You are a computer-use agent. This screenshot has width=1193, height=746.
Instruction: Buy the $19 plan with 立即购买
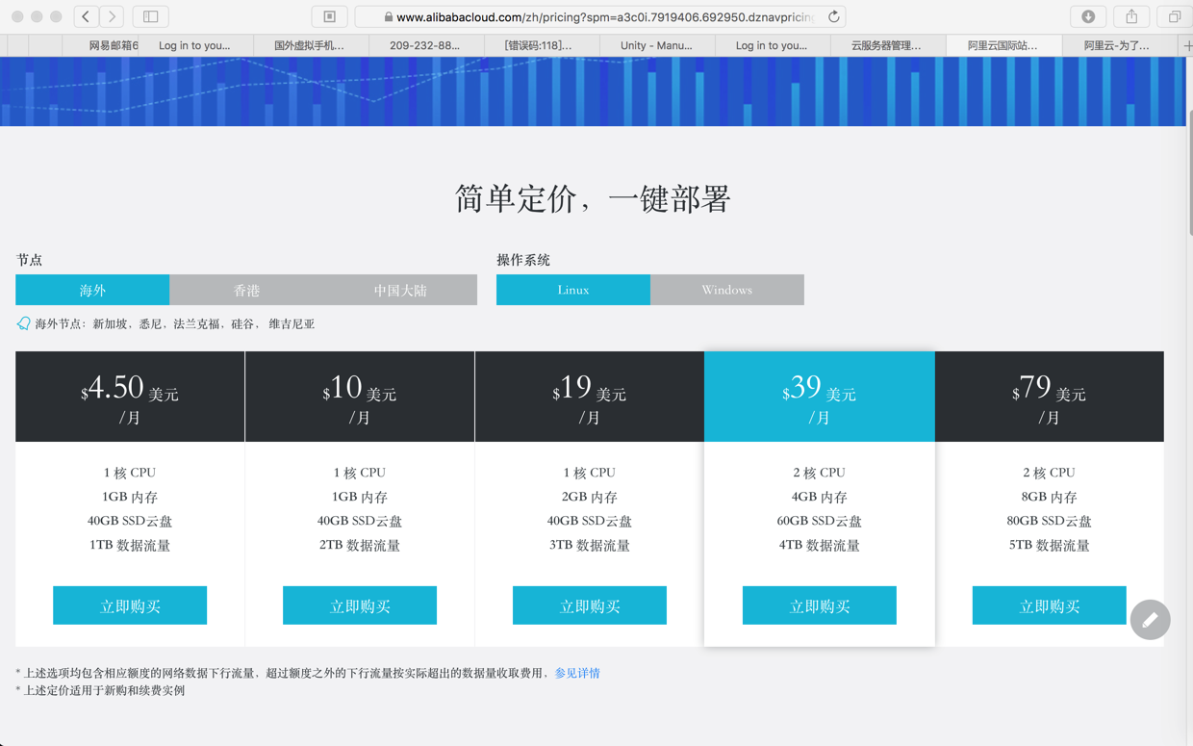[x=590, y=605]
